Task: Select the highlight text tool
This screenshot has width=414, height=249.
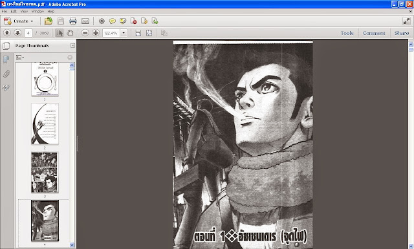Action: tap(123, 21)
